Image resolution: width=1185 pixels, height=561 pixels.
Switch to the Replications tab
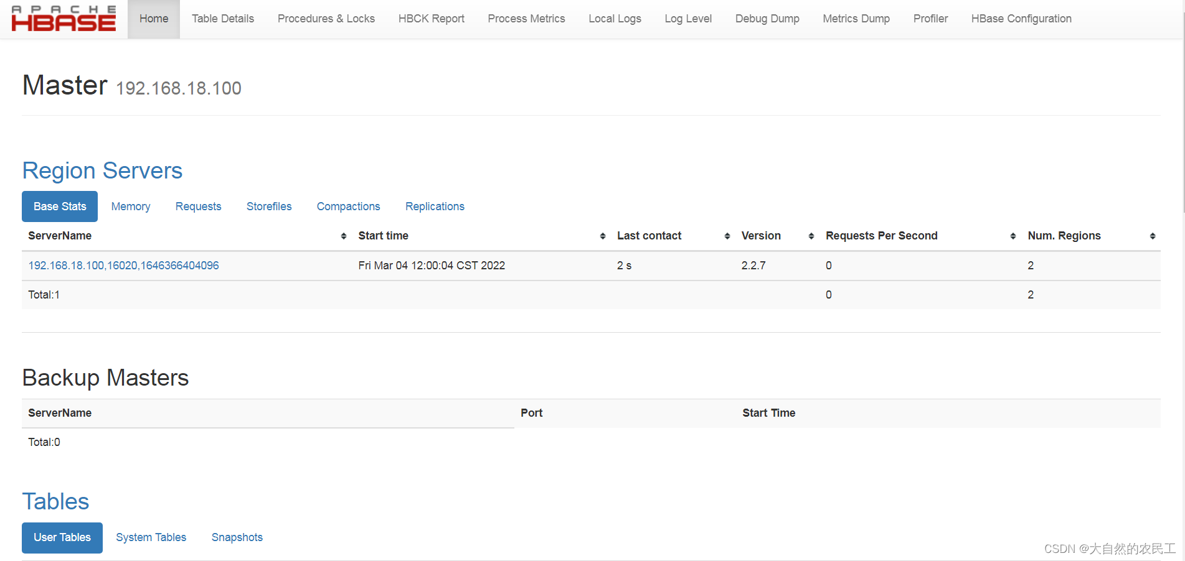(x=435, y=206)
